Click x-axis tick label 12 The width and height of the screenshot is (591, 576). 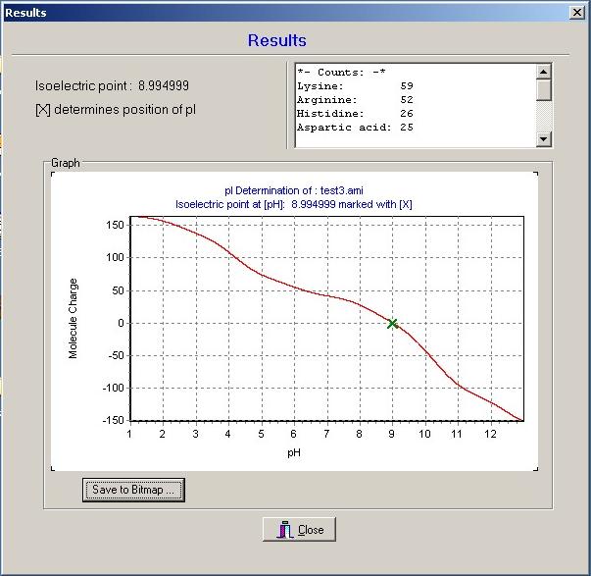point(490,434)
